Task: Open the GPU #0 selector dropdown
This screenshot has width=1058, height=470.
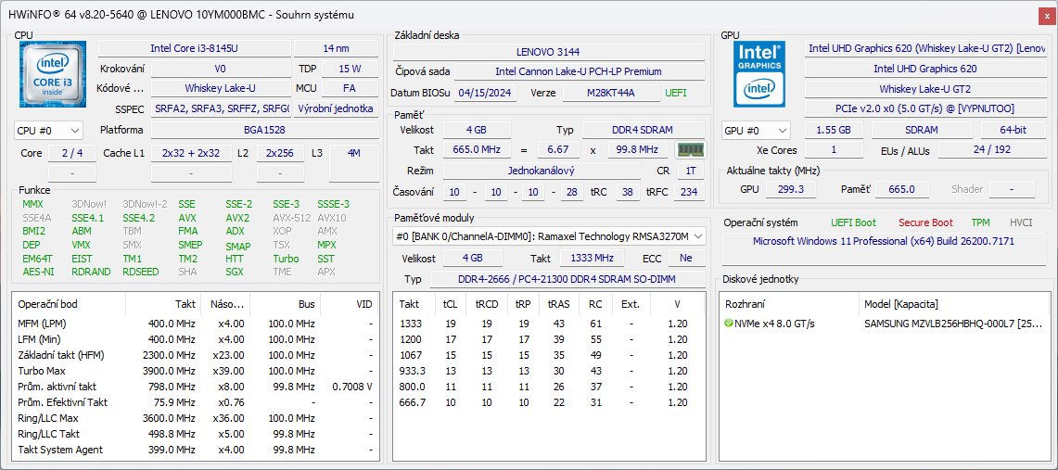Action: [x=756, y=131]
